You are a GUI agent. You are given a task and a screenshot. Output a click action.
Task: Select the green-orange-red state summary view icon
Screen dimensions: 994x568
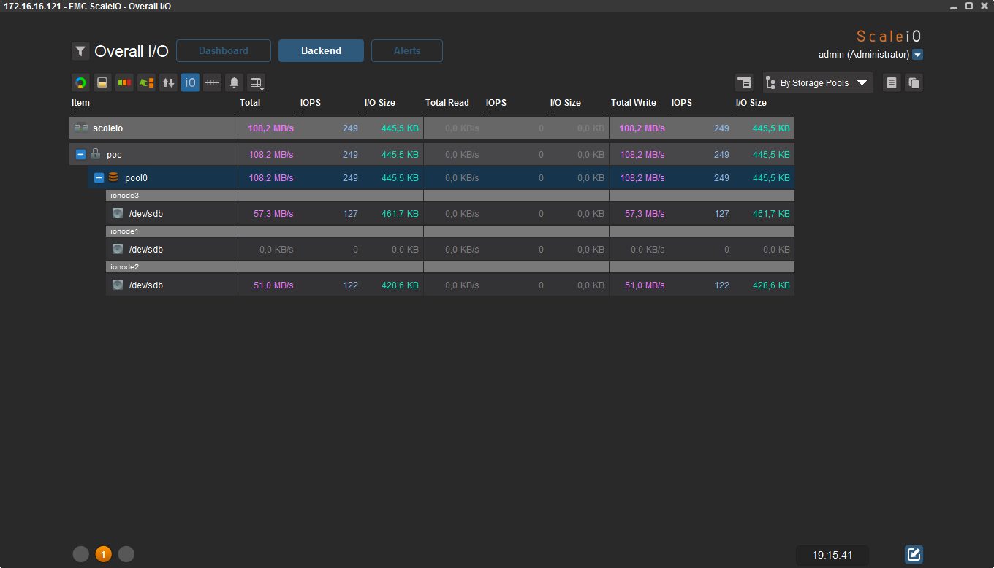pos(124,82)
